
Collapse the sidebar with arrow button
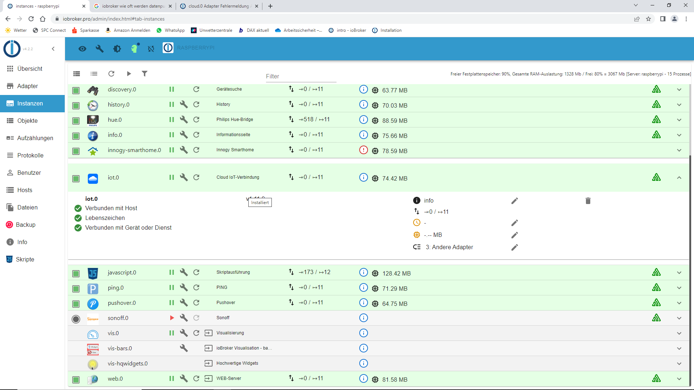coord(53,49)
